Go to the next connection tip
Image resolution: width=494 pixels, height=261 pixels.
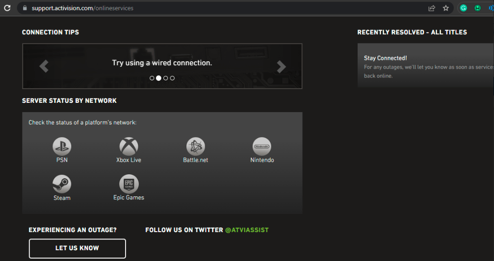coord(281,66)
